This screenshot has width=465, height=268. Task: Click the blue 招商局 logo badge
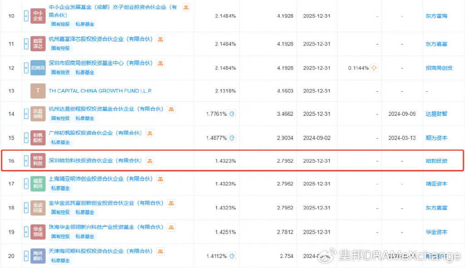coord(38,68)
